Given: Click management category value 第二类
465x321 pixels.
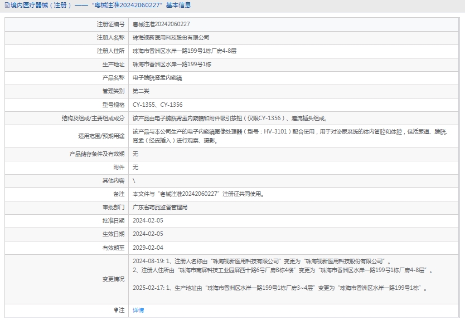Looking at the screenshot, I should (141, 91).
